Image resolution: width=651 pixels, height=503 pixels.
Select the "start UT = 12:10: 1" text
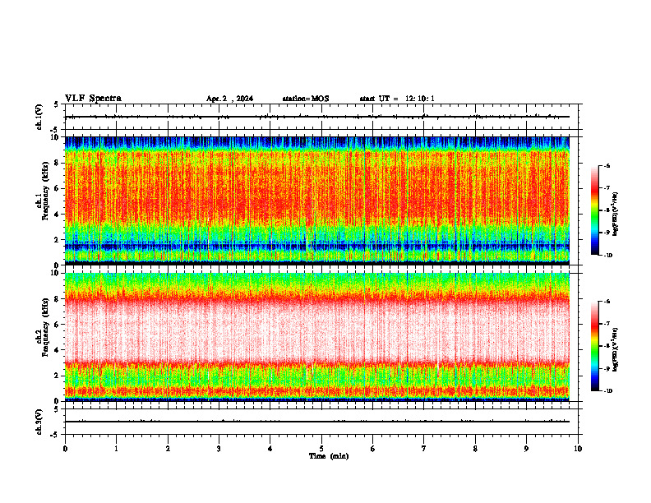coord(397,99)
